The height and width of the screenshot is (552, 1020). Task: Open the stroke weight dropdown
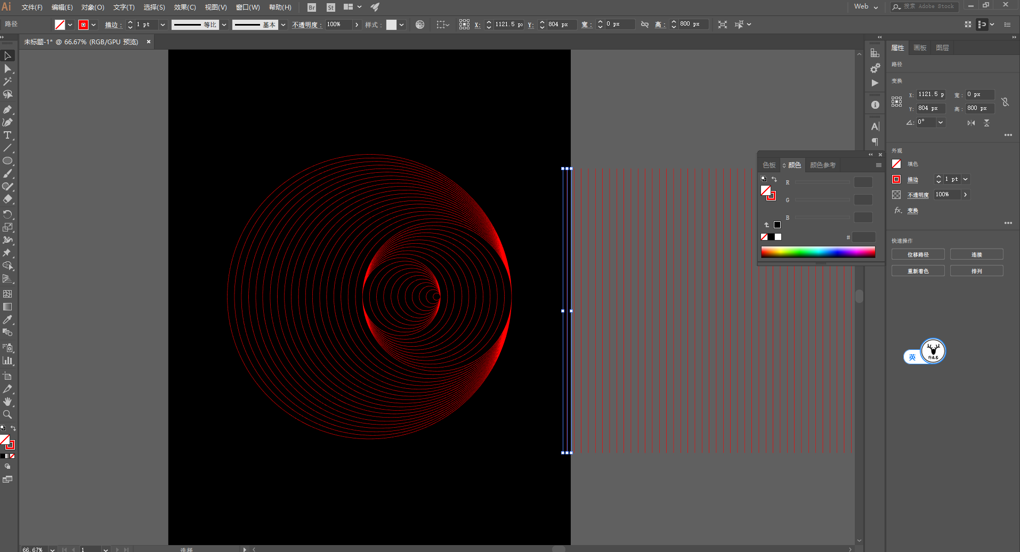163,25
